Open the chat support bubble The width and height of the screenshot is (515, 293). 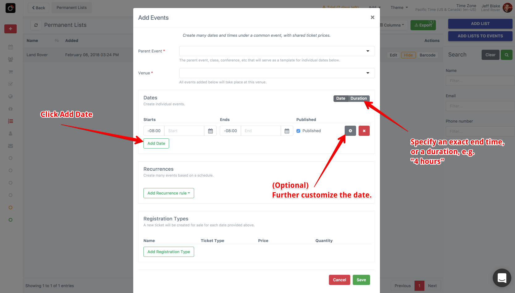502,278
